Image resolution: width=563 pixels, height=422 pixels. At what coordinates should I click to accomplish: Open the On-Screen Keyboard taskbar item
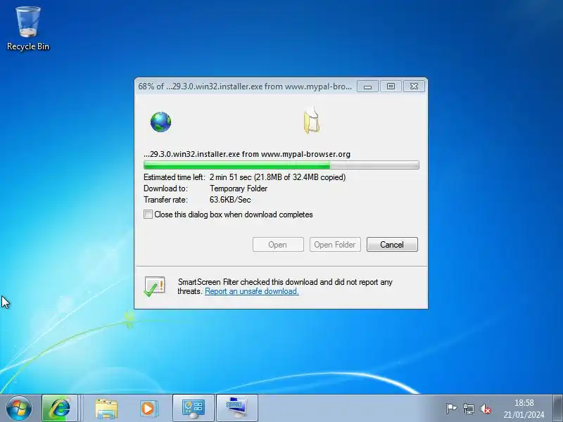(x=237, y=409)
